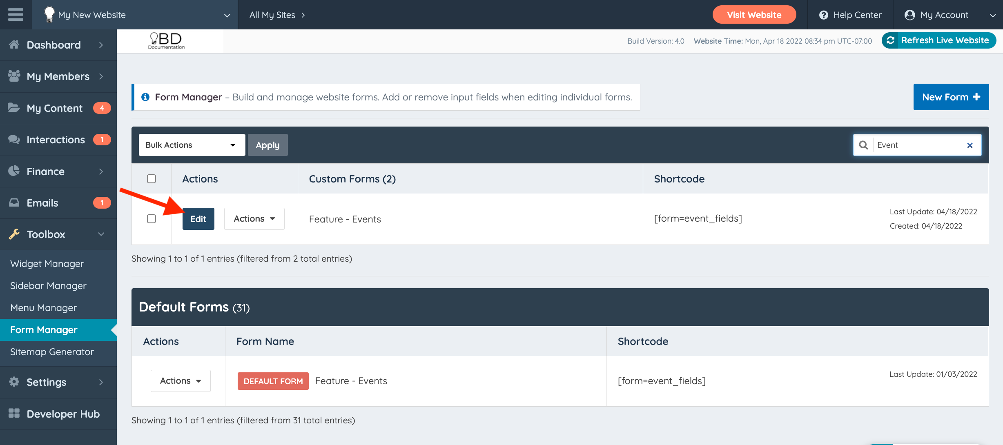
Task: Click the Settings gear icon
Action: point(14,382)
